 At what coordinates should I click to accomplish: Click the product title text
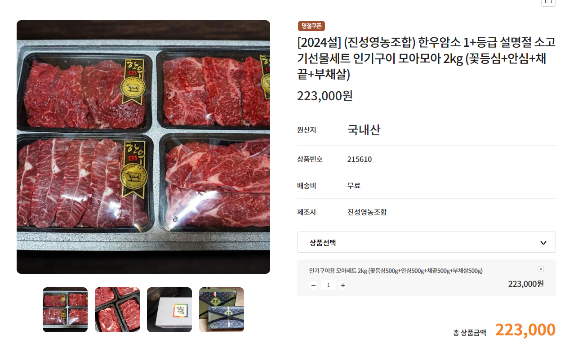click(x=426, y=58)
